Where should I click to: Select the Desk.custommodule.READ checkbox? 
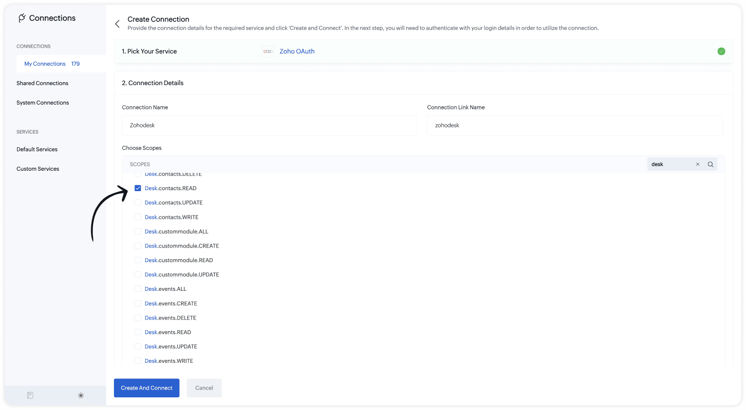(x=138, y=260)
